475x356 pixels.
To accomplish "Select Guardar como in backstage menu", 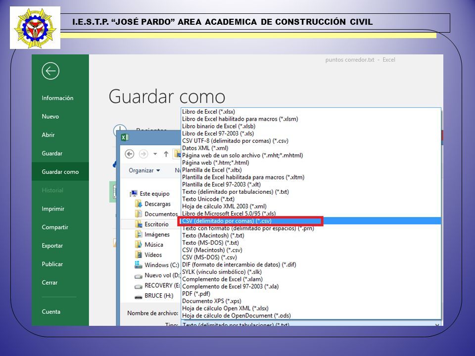I will pyautogui.click(x=60, y=172).
